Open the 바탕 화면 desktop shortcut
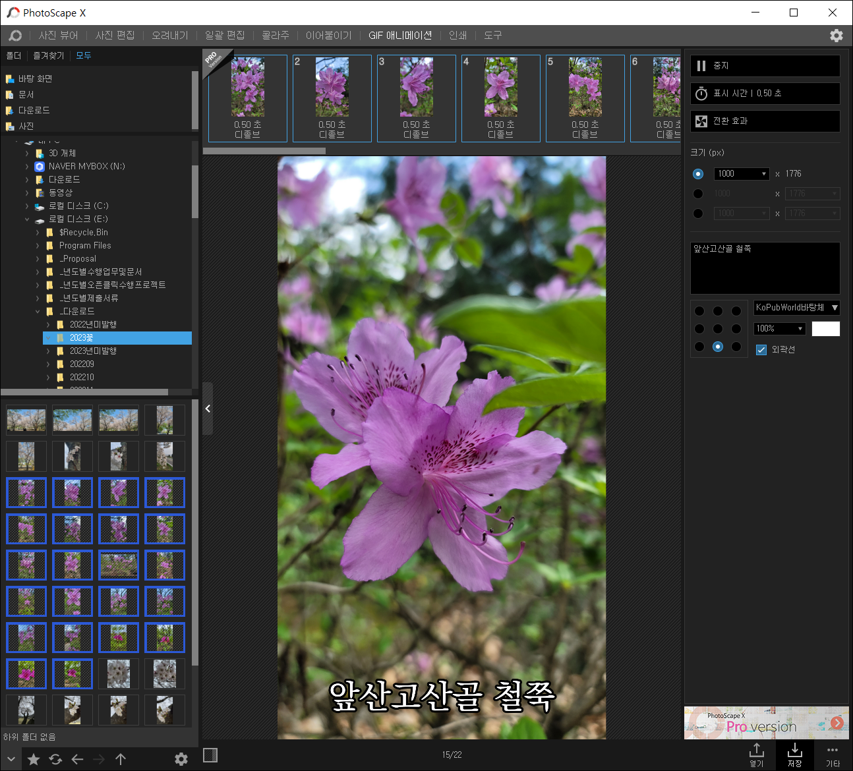The image size is (853, 771). 30,78
